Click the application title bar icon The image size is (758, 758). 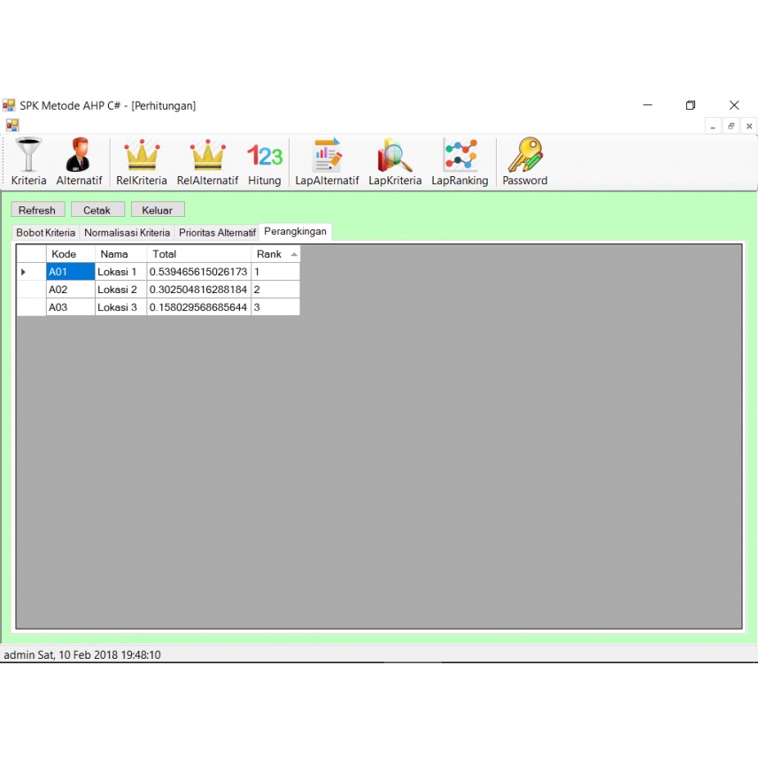(9, 104)
